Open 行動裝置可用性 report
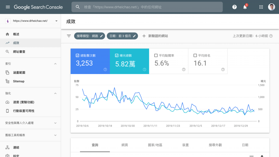279x157 pixels. [30, 111]
